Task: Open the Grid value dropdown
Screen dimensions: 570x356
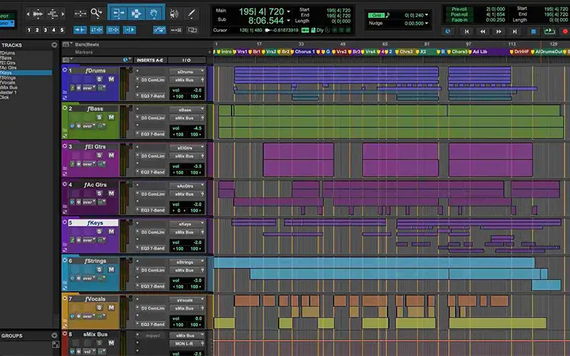Action: (x=427, y=15)
